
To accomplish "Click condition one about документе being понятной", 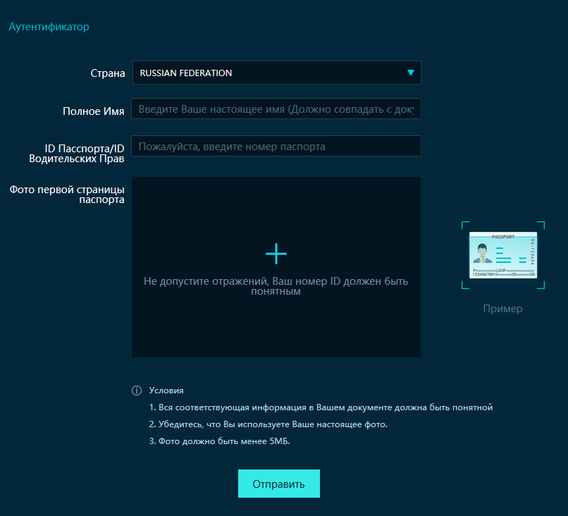I will (x=321, y=407).
